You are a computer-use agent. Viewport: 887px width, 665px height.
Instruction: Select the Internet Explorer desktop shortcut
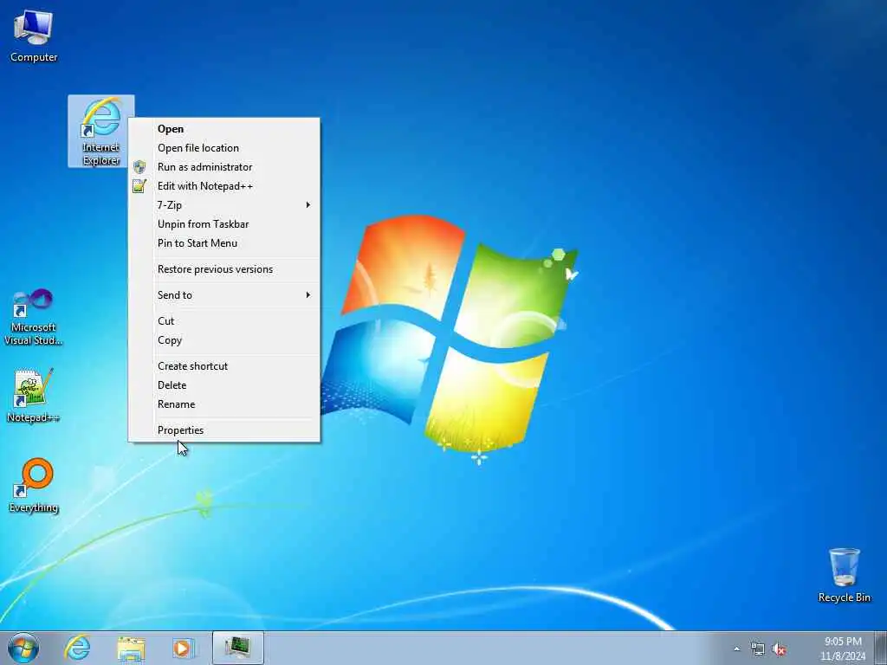click(101, 132)
